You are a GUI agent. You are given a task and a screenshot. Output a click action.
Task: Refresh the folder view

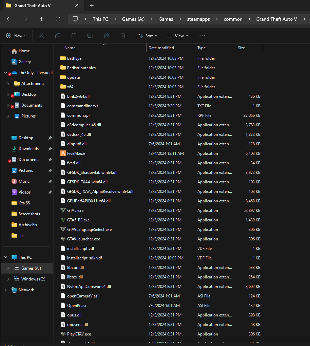pos(58,19)
